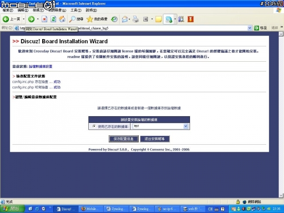284x213 pixels.
Task: Click the page scrollbar up arrow
Action: 281,34
